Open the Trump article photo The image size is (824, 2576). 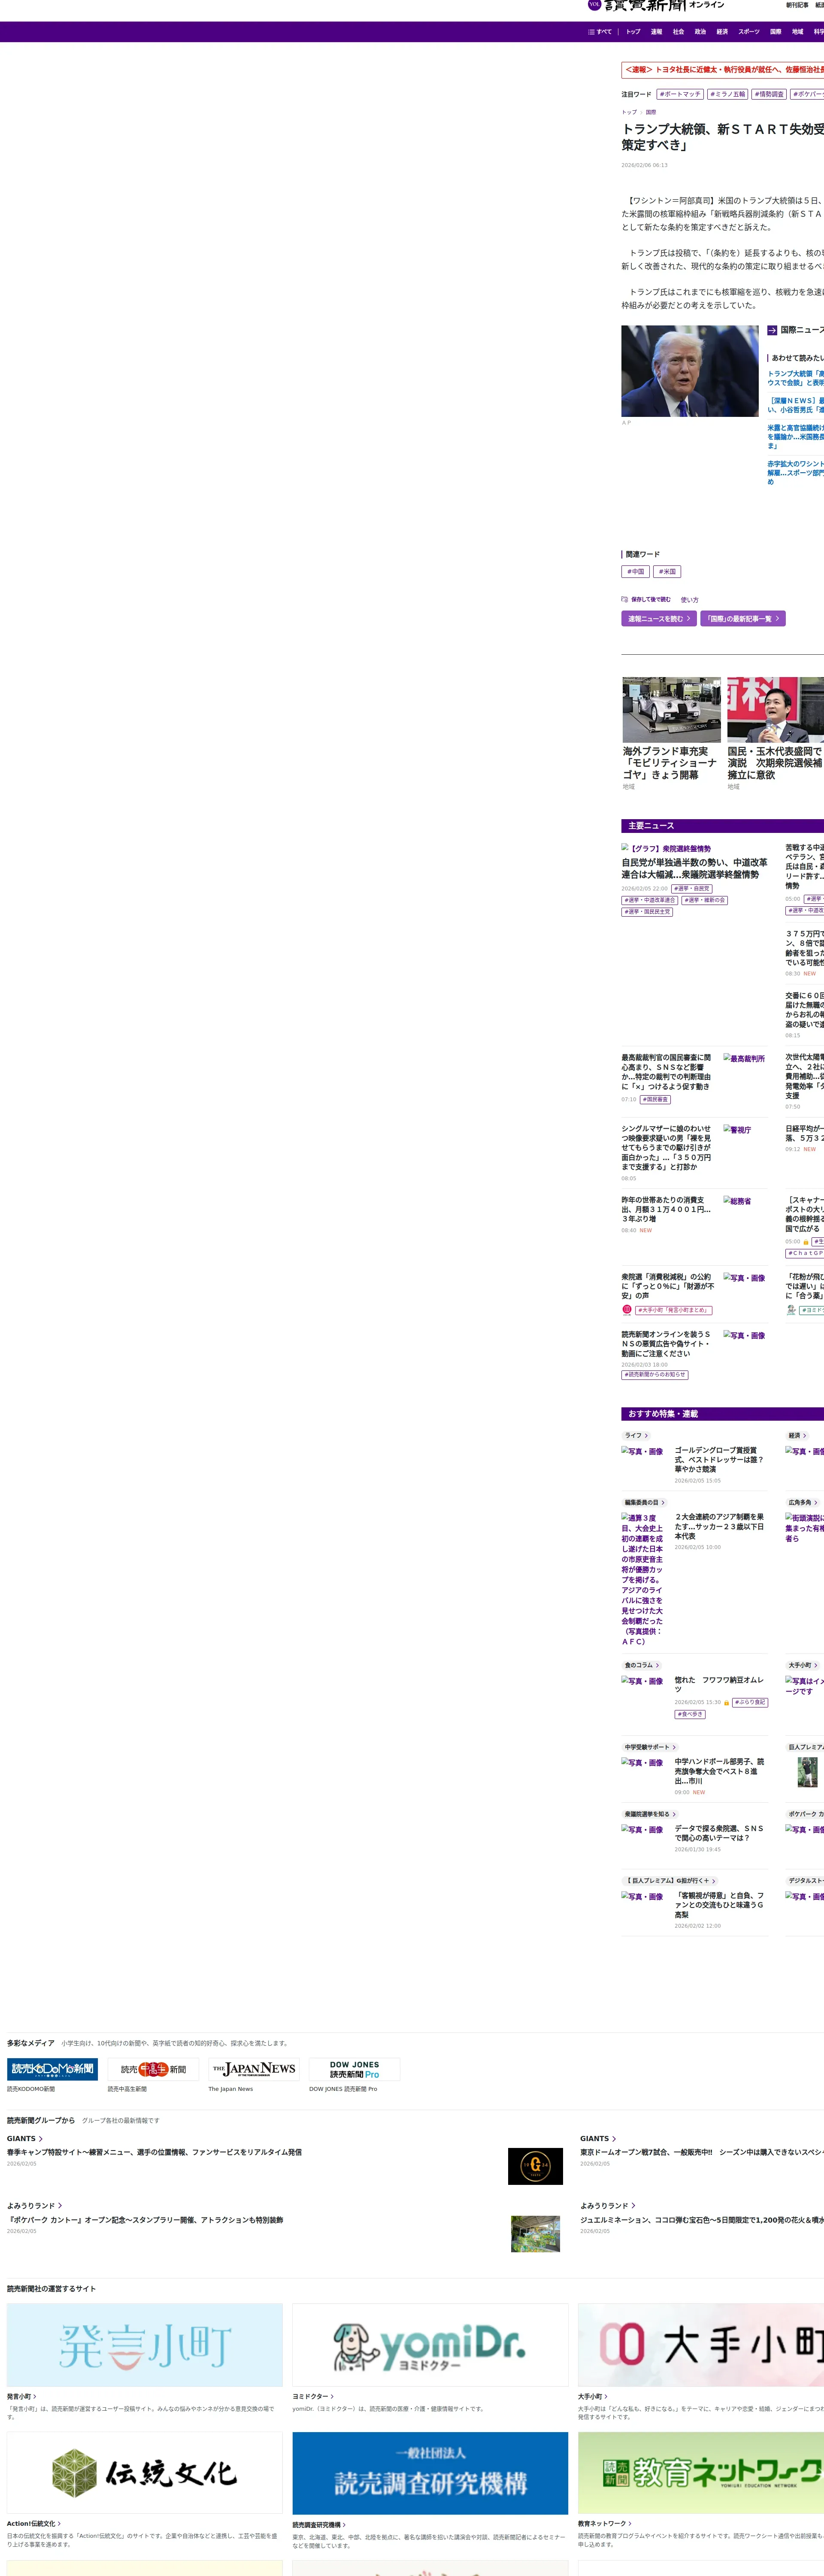coord(690,371)
